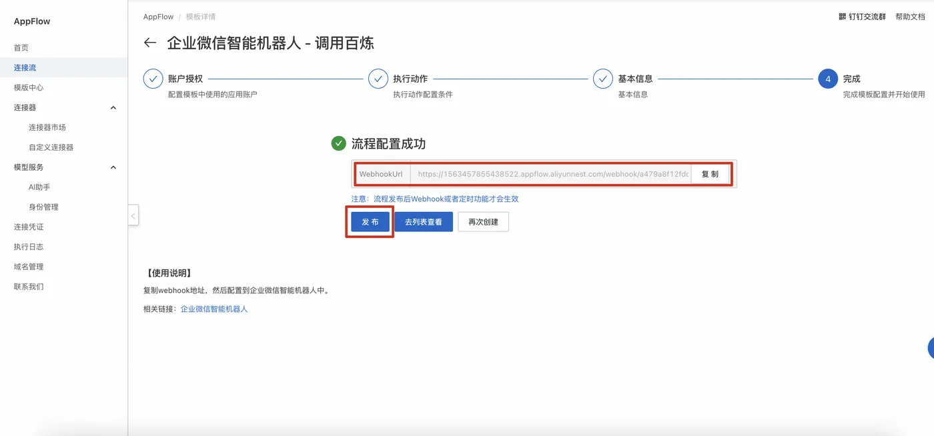Click the 完成模板配置并开始使用 step description
The image size is (934, 436).
884,95
